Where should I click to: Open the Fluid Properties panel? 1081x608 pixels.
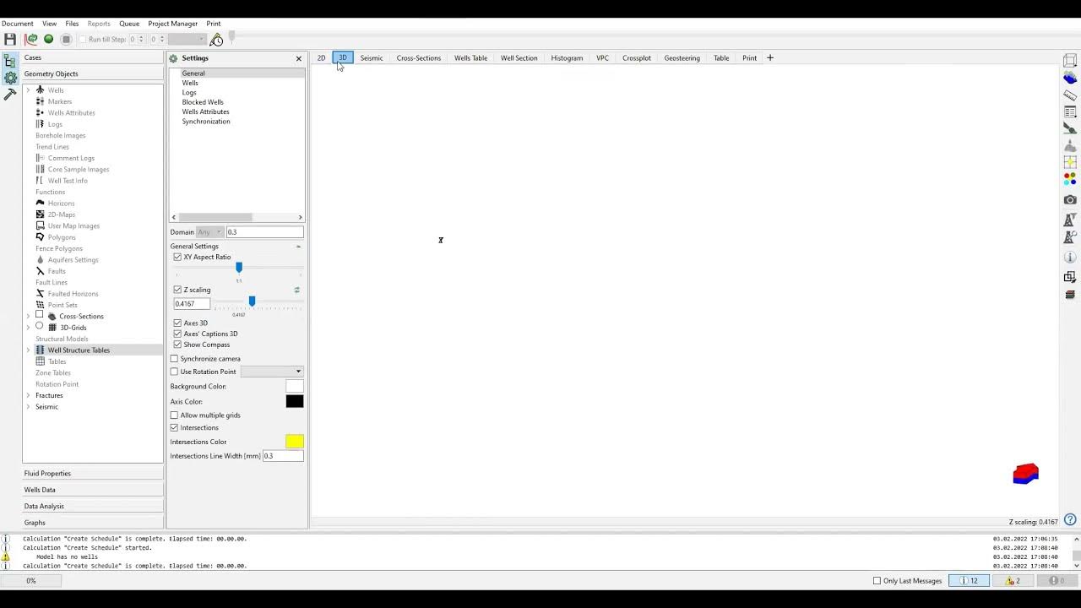(x=93, y=474)
